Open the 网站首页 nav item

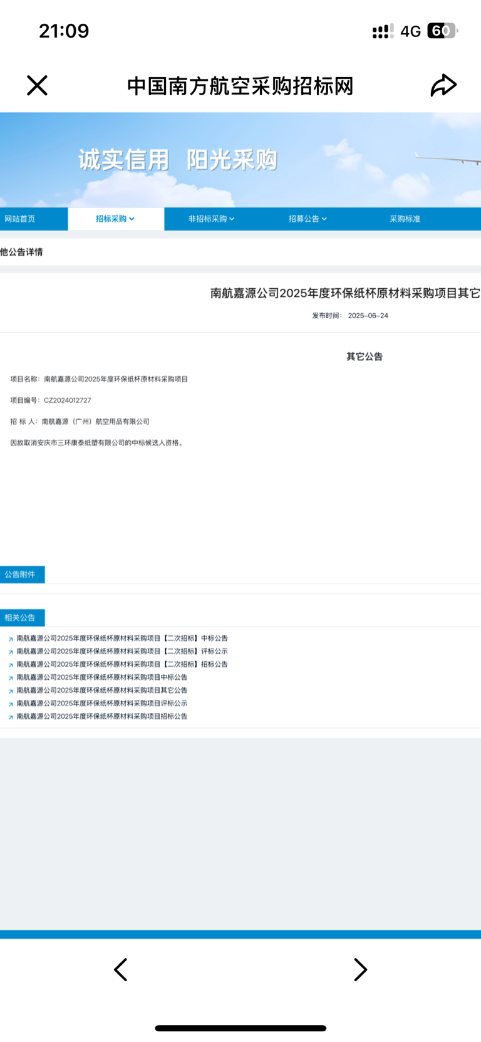pos(20,219)
